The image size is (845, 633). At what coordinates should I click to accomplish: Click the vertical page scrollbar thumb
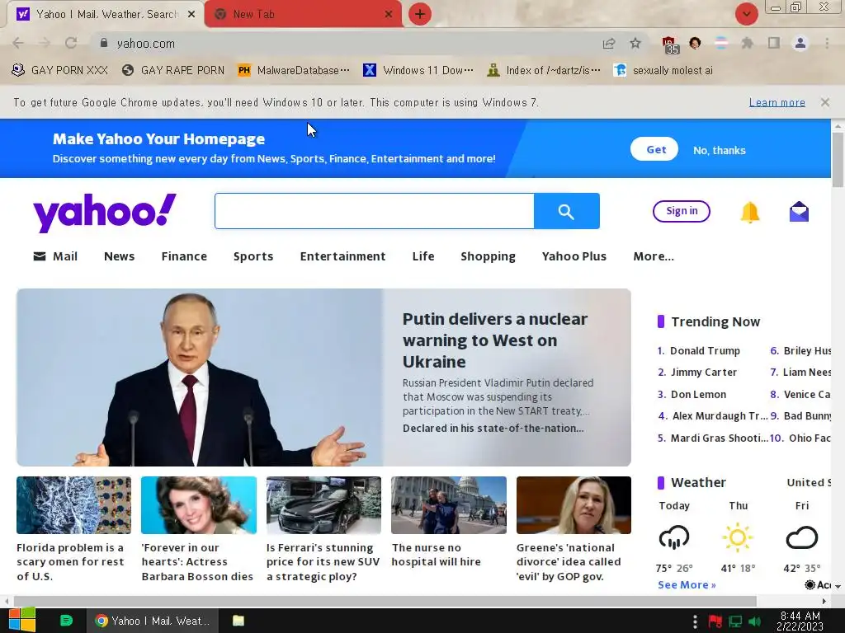[838, 160]
